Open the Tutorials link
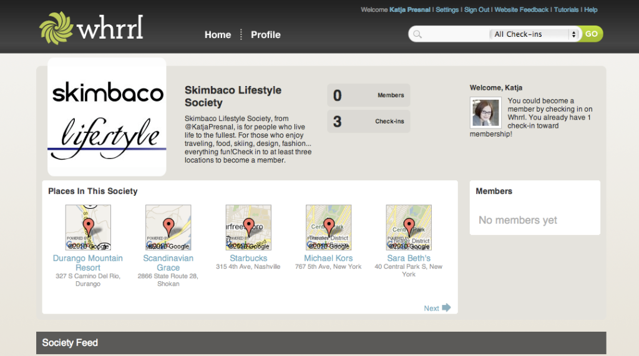639x356 pixels. 566,9
